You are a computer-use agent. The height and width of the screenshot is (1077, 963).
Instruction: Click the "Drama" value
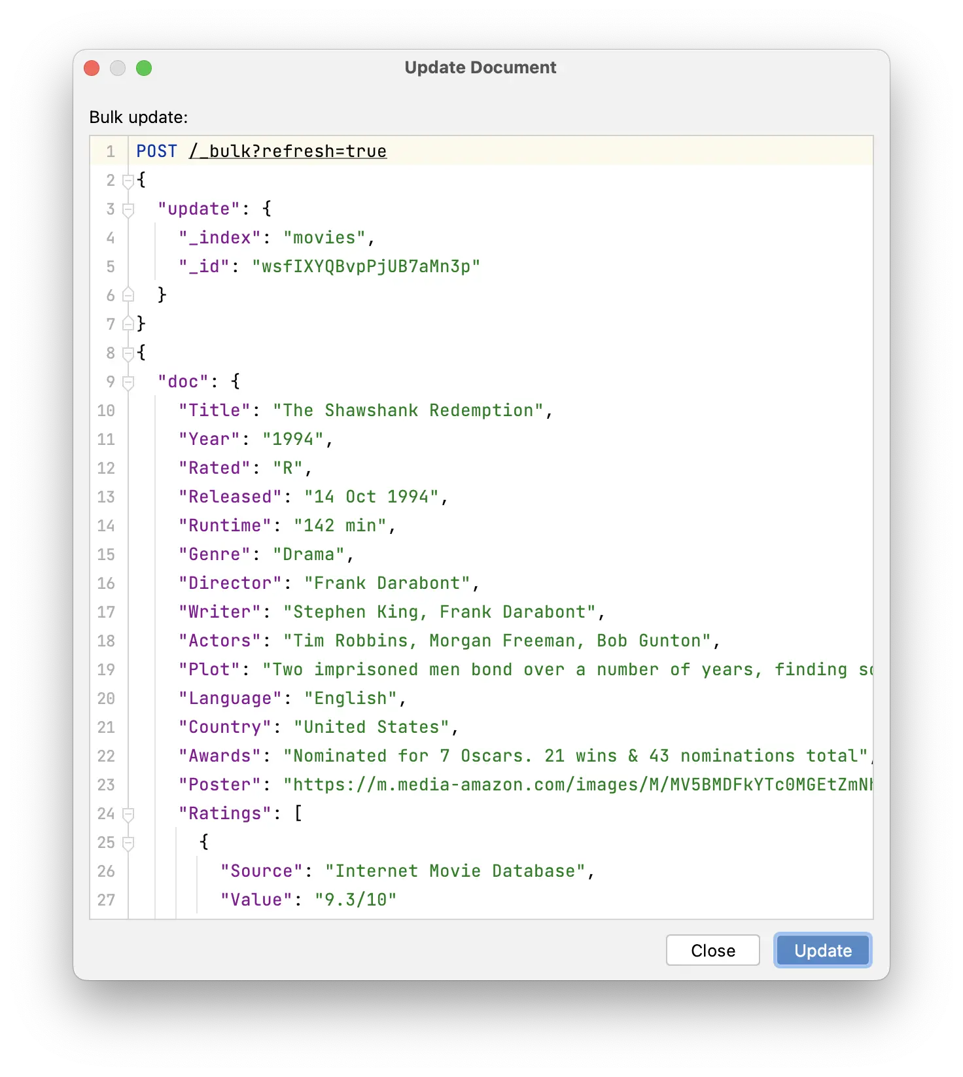click(x=309, y=554)
